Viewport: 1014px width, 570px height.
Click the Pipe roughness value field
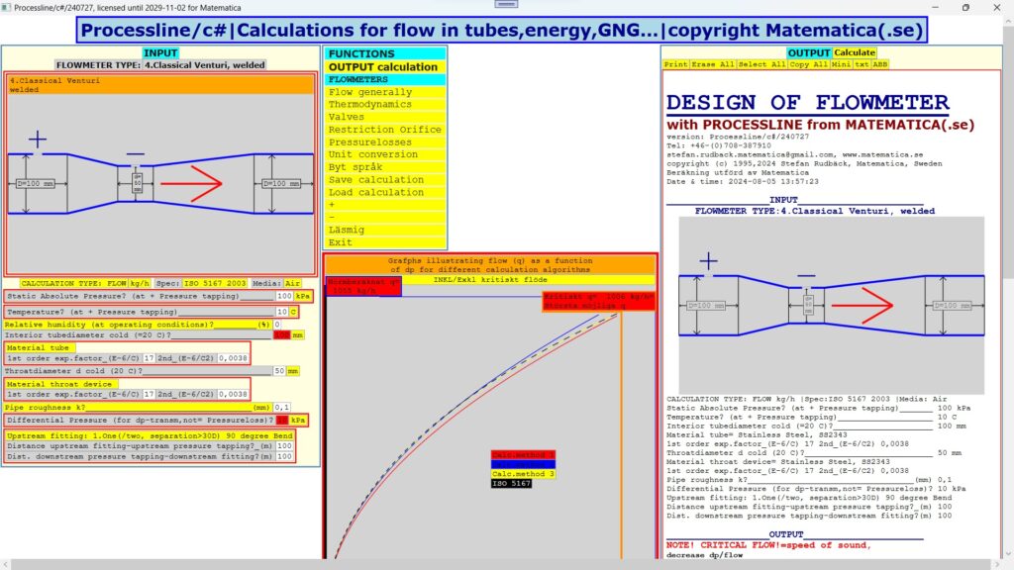(x=282, y=407)
